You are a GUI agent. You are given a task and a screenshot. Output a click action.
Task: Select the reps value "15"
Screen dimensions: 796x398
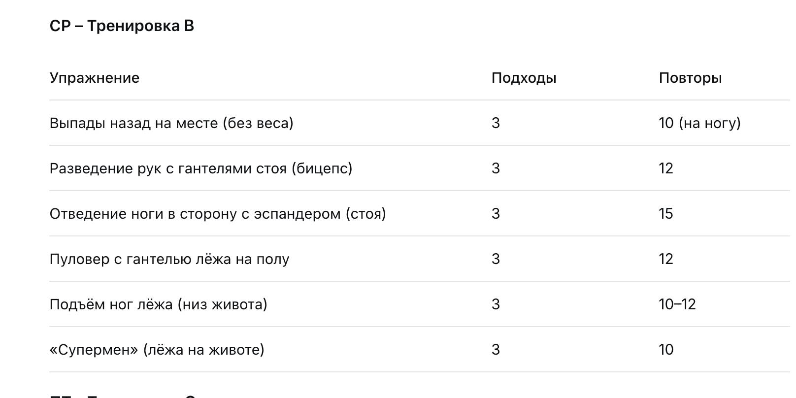(665, 214)
